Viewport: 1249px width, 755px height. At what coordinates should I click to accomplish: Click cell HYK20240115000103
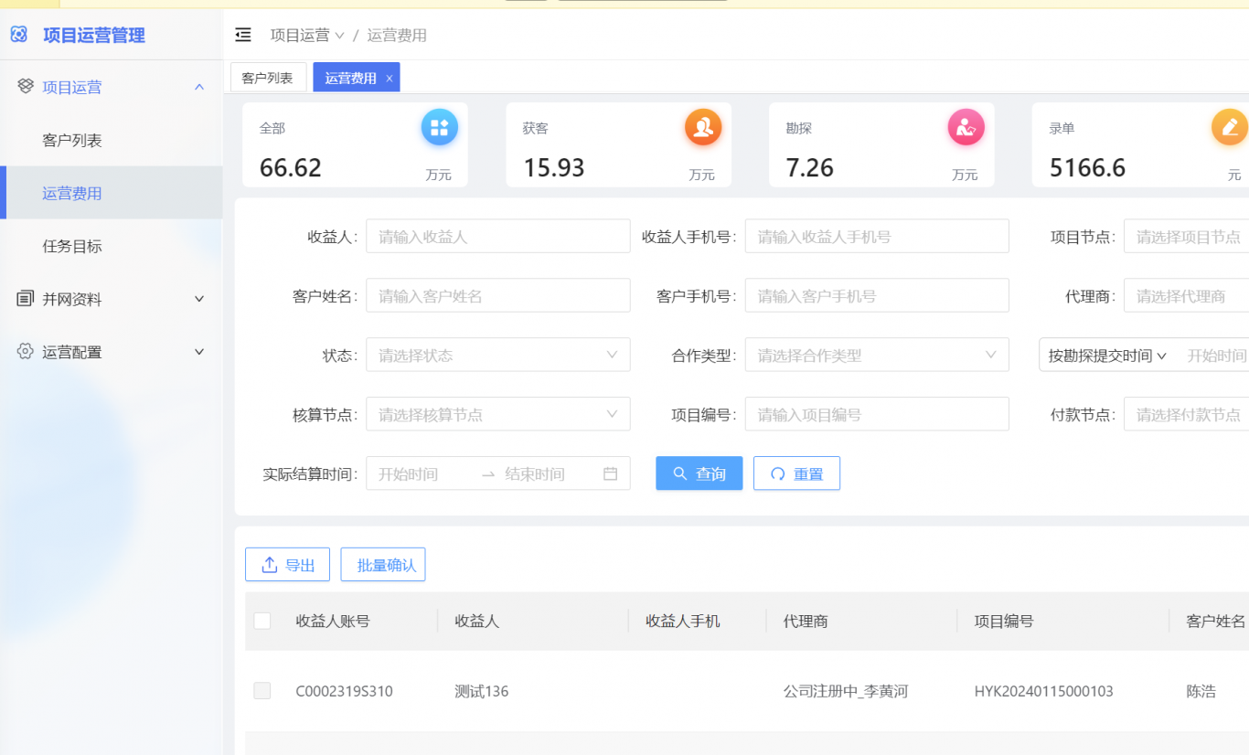(x=1044, y=691)
